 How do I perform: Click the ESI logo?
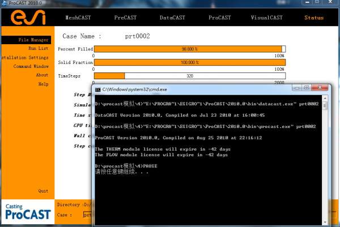(x=28, y=18)
